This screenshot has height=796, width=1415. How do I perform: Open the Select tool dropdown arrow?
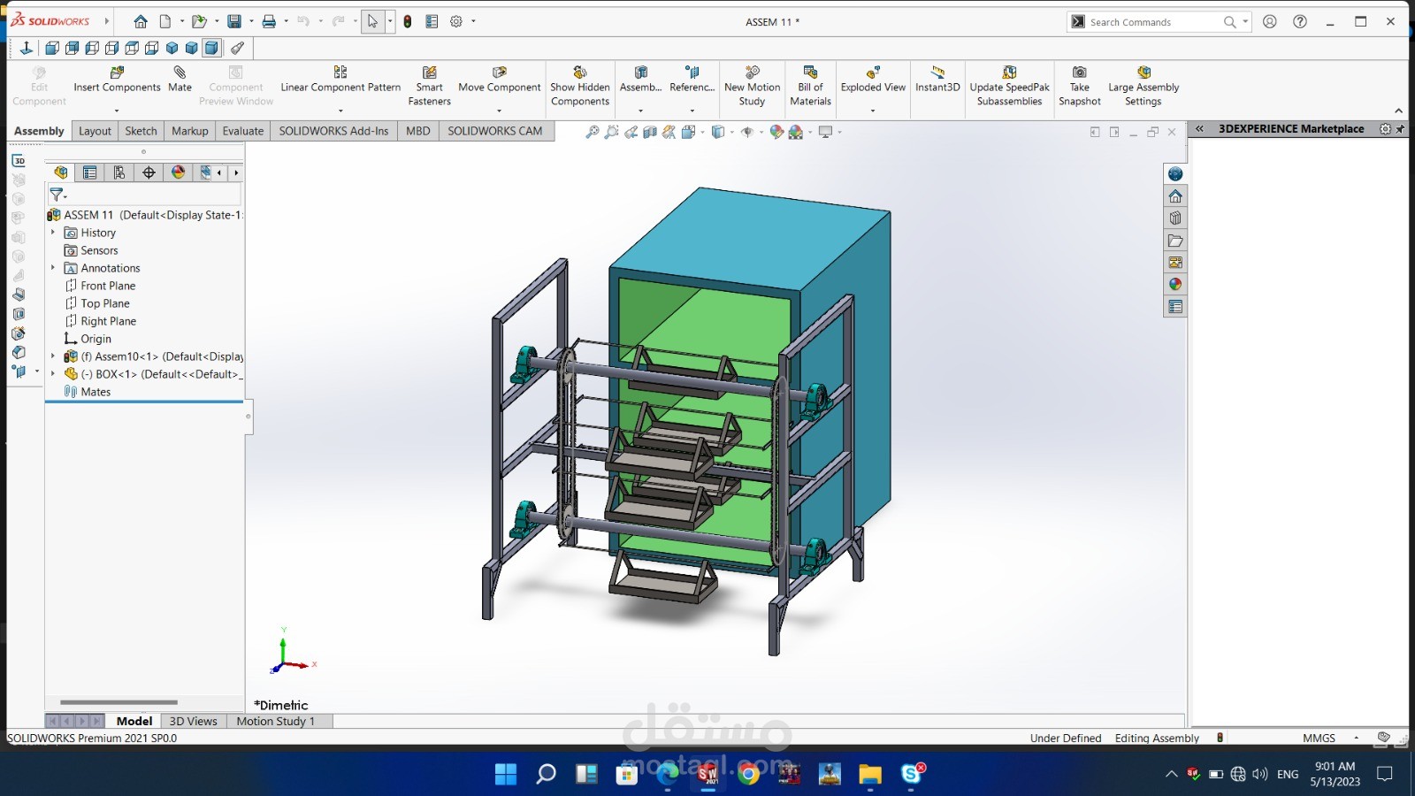(x=390, y=21)
